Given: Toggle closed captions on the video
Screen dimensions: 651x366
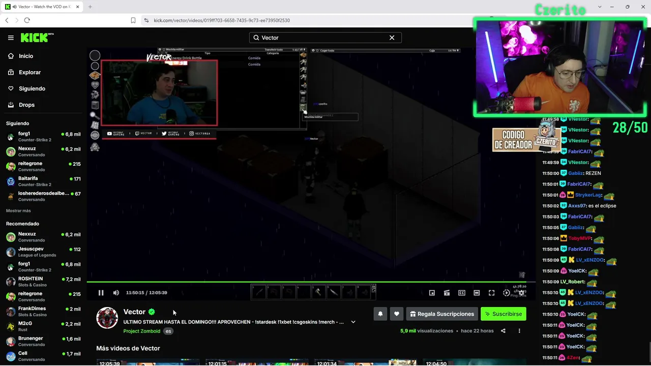Looking at the screenshot, I should tap(462, 293).
